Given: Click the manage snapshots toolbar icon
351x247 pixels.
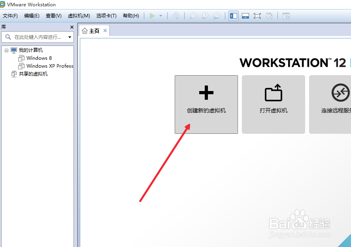Looking at the screenshot, I should coord(217,16).
